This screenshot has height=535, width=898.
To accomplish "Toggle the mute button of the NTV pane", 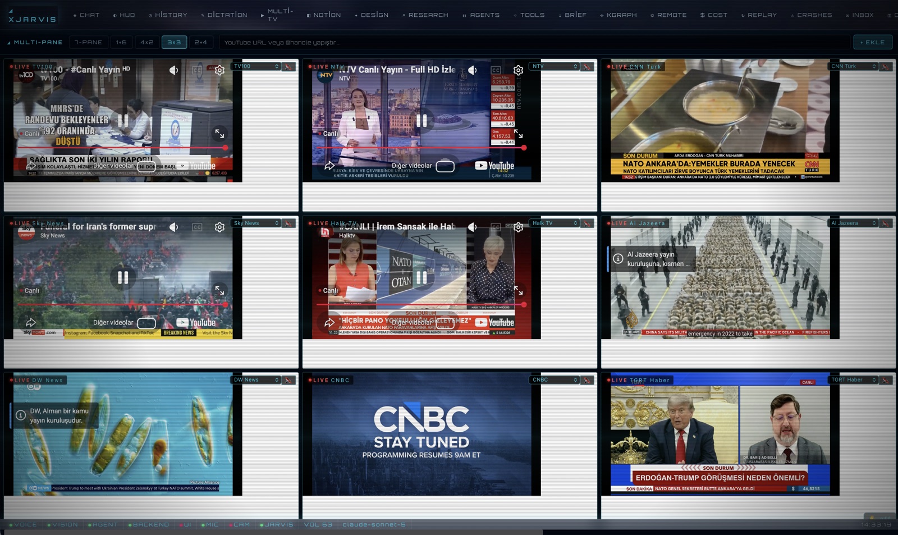I will (587, 66).
